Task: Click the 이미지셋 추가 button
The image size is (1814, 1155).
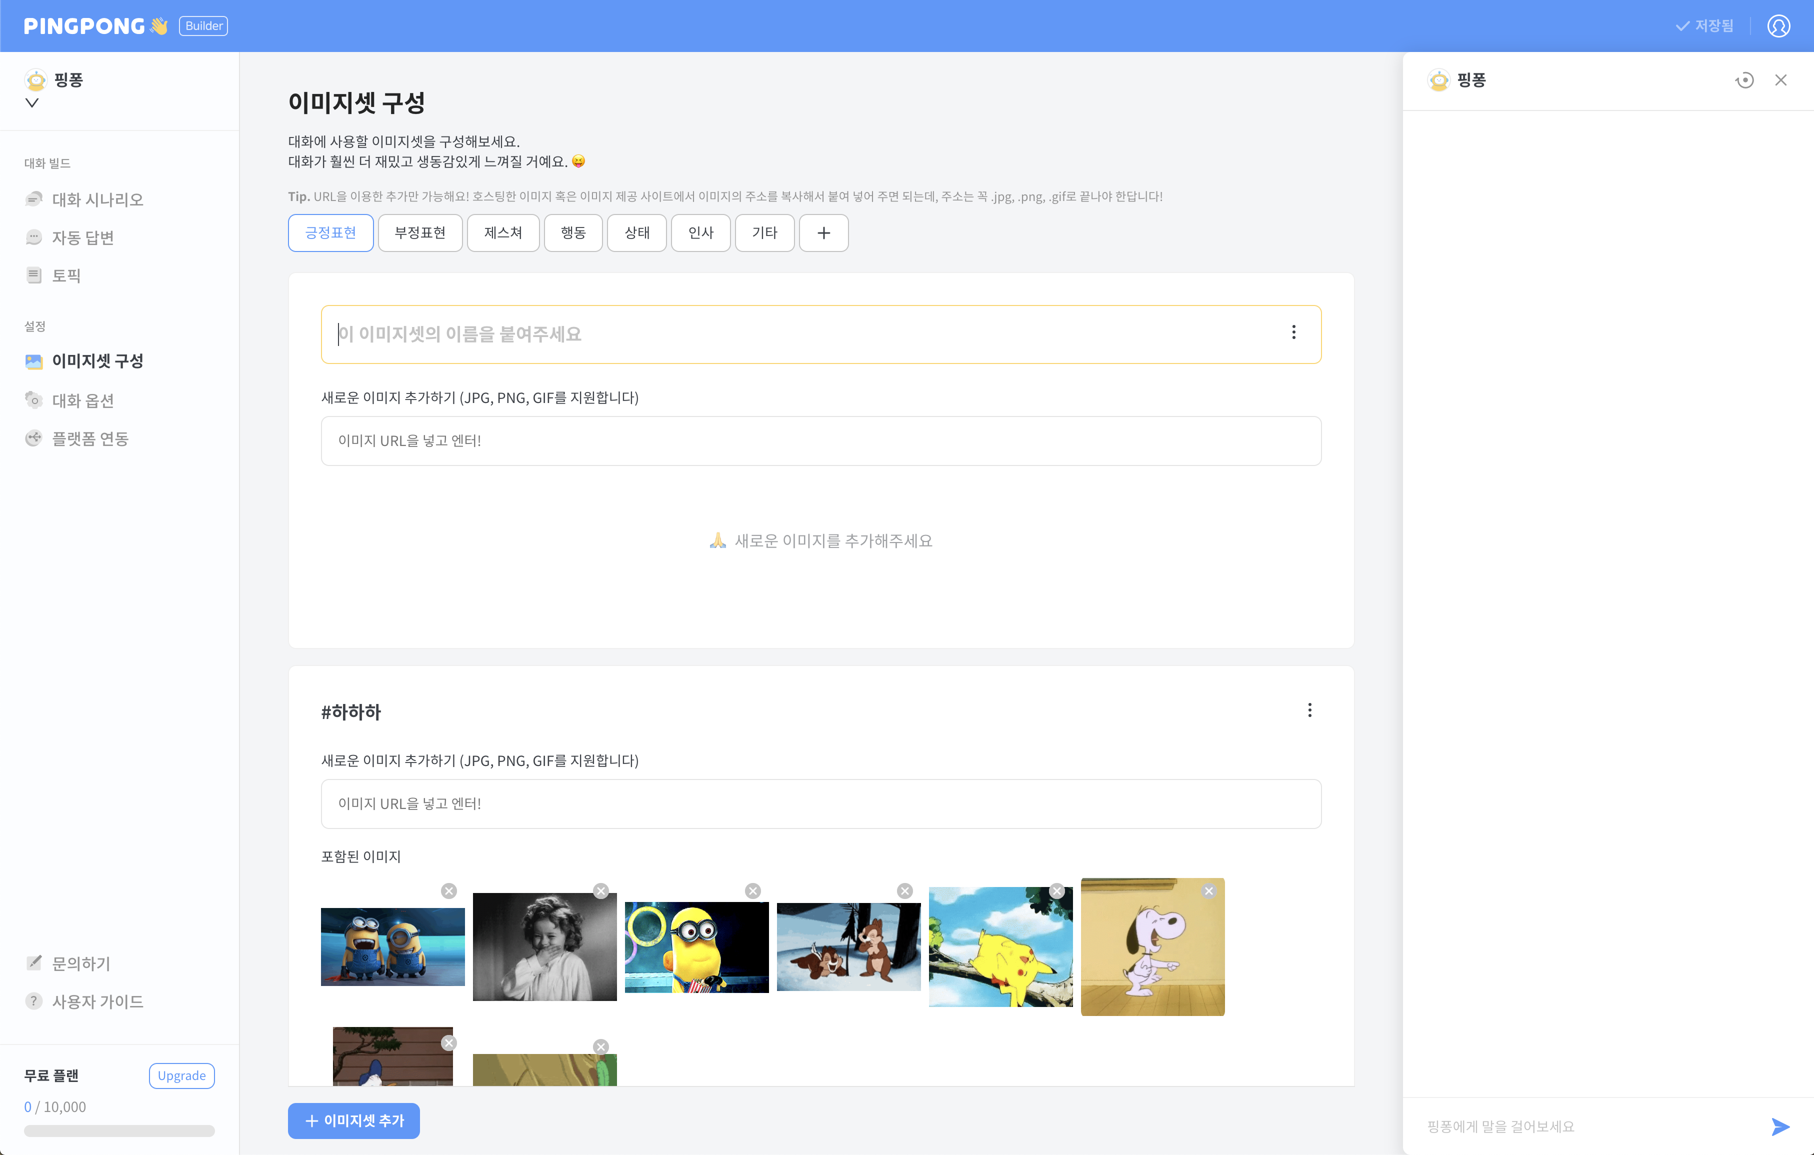Action: [354, 1120]
